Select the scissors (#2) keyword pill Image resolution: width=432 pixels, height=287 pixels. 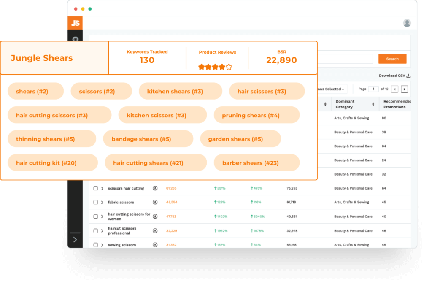(x=101, y=91)
